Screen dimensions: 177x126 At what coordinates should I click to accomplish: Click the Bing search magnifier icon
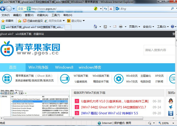172,9
